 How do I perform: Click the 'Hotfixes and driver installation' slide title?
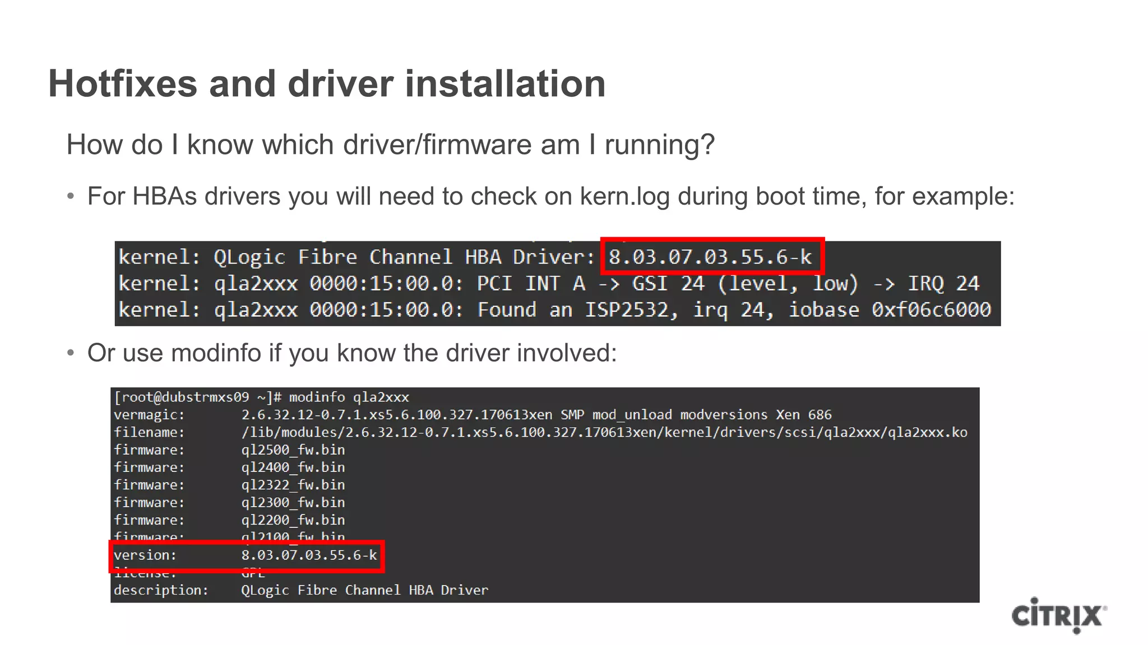pos(327,84)
